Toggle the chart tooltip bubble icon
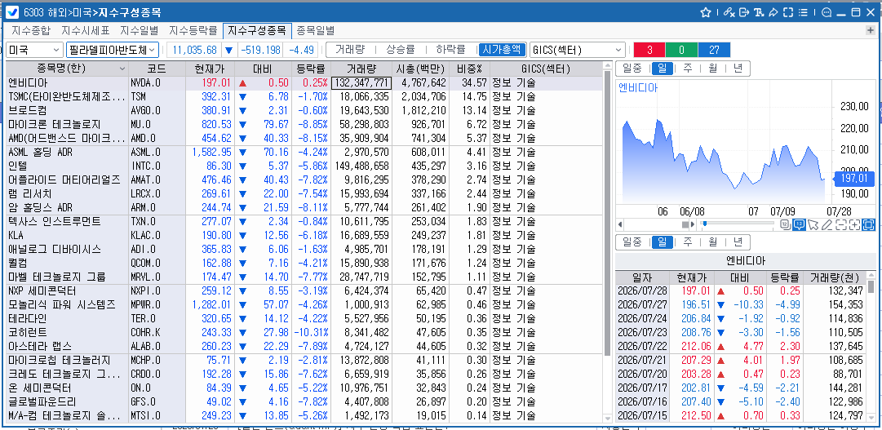This screenshot has height=430, width=882. [800, 224]
